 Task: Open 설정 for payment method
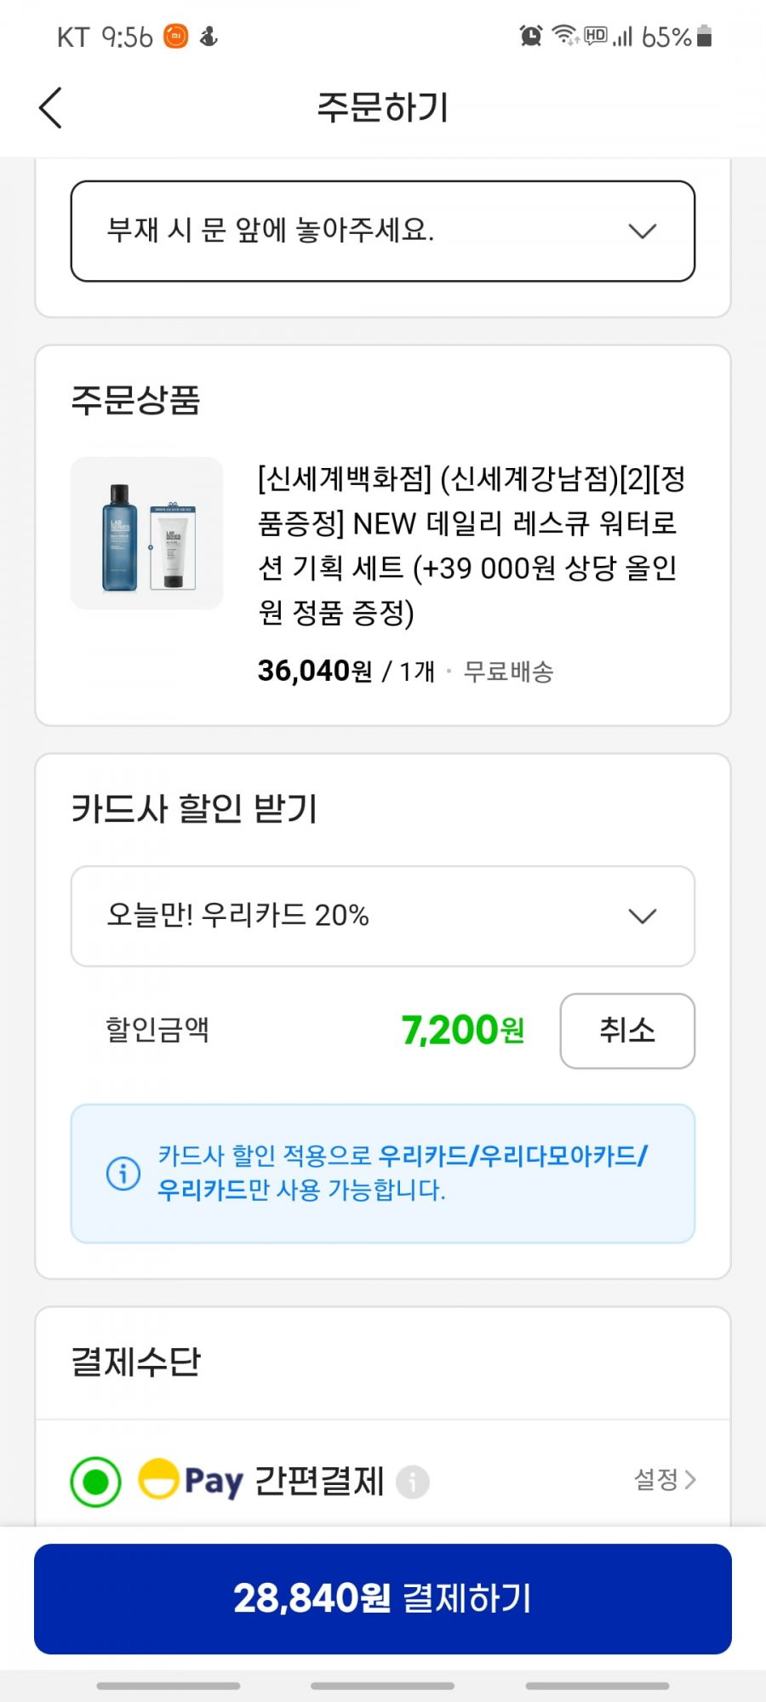tap(665, 1479)
